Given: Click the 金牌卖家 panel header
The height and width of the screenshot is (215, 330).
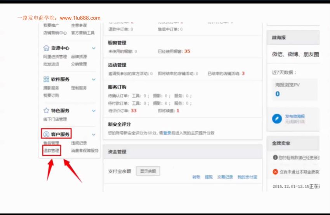Looking at the screenshot, I should pyautogui.click(x=293, y=143).
